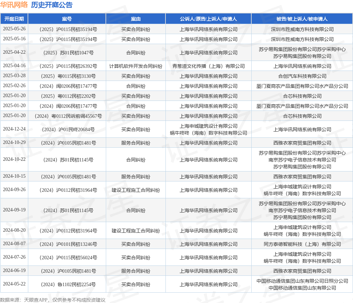Select the date 2024-10-22
353x303 pixels.
pos(14,159)
